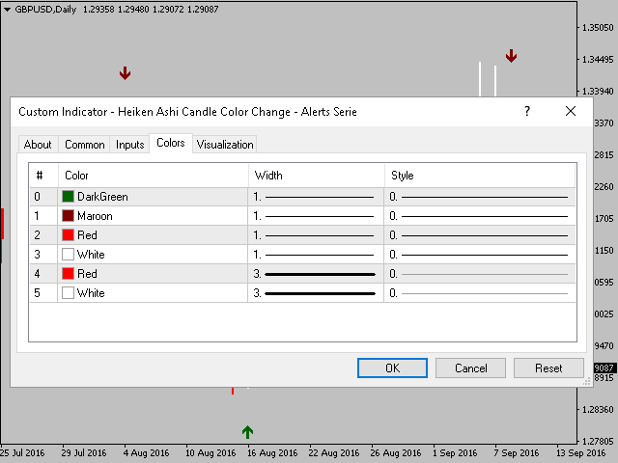This screenshot has width=618, height=463.
Task: Open style dropdown for row 1 Maroon
Action: tap(480, 216)
